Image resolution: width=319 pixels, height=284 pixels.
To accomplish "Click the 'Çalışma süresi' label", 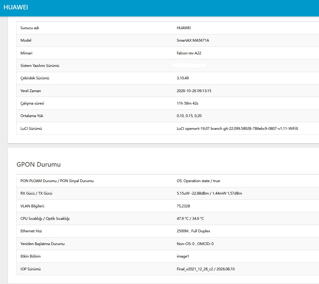I will 32,103.
